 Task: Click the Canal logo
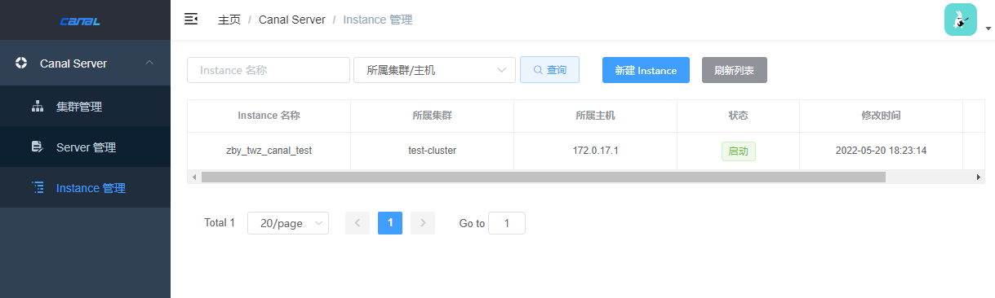pyautogui.click(x=80, y=21)
